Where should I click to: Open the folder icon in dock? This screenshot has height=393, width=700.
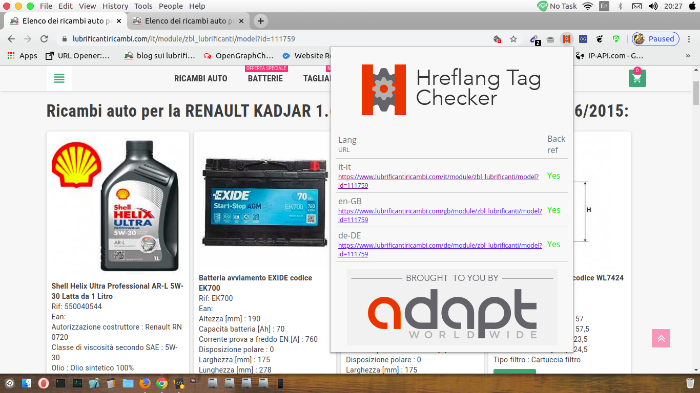[x=128, y=383]
